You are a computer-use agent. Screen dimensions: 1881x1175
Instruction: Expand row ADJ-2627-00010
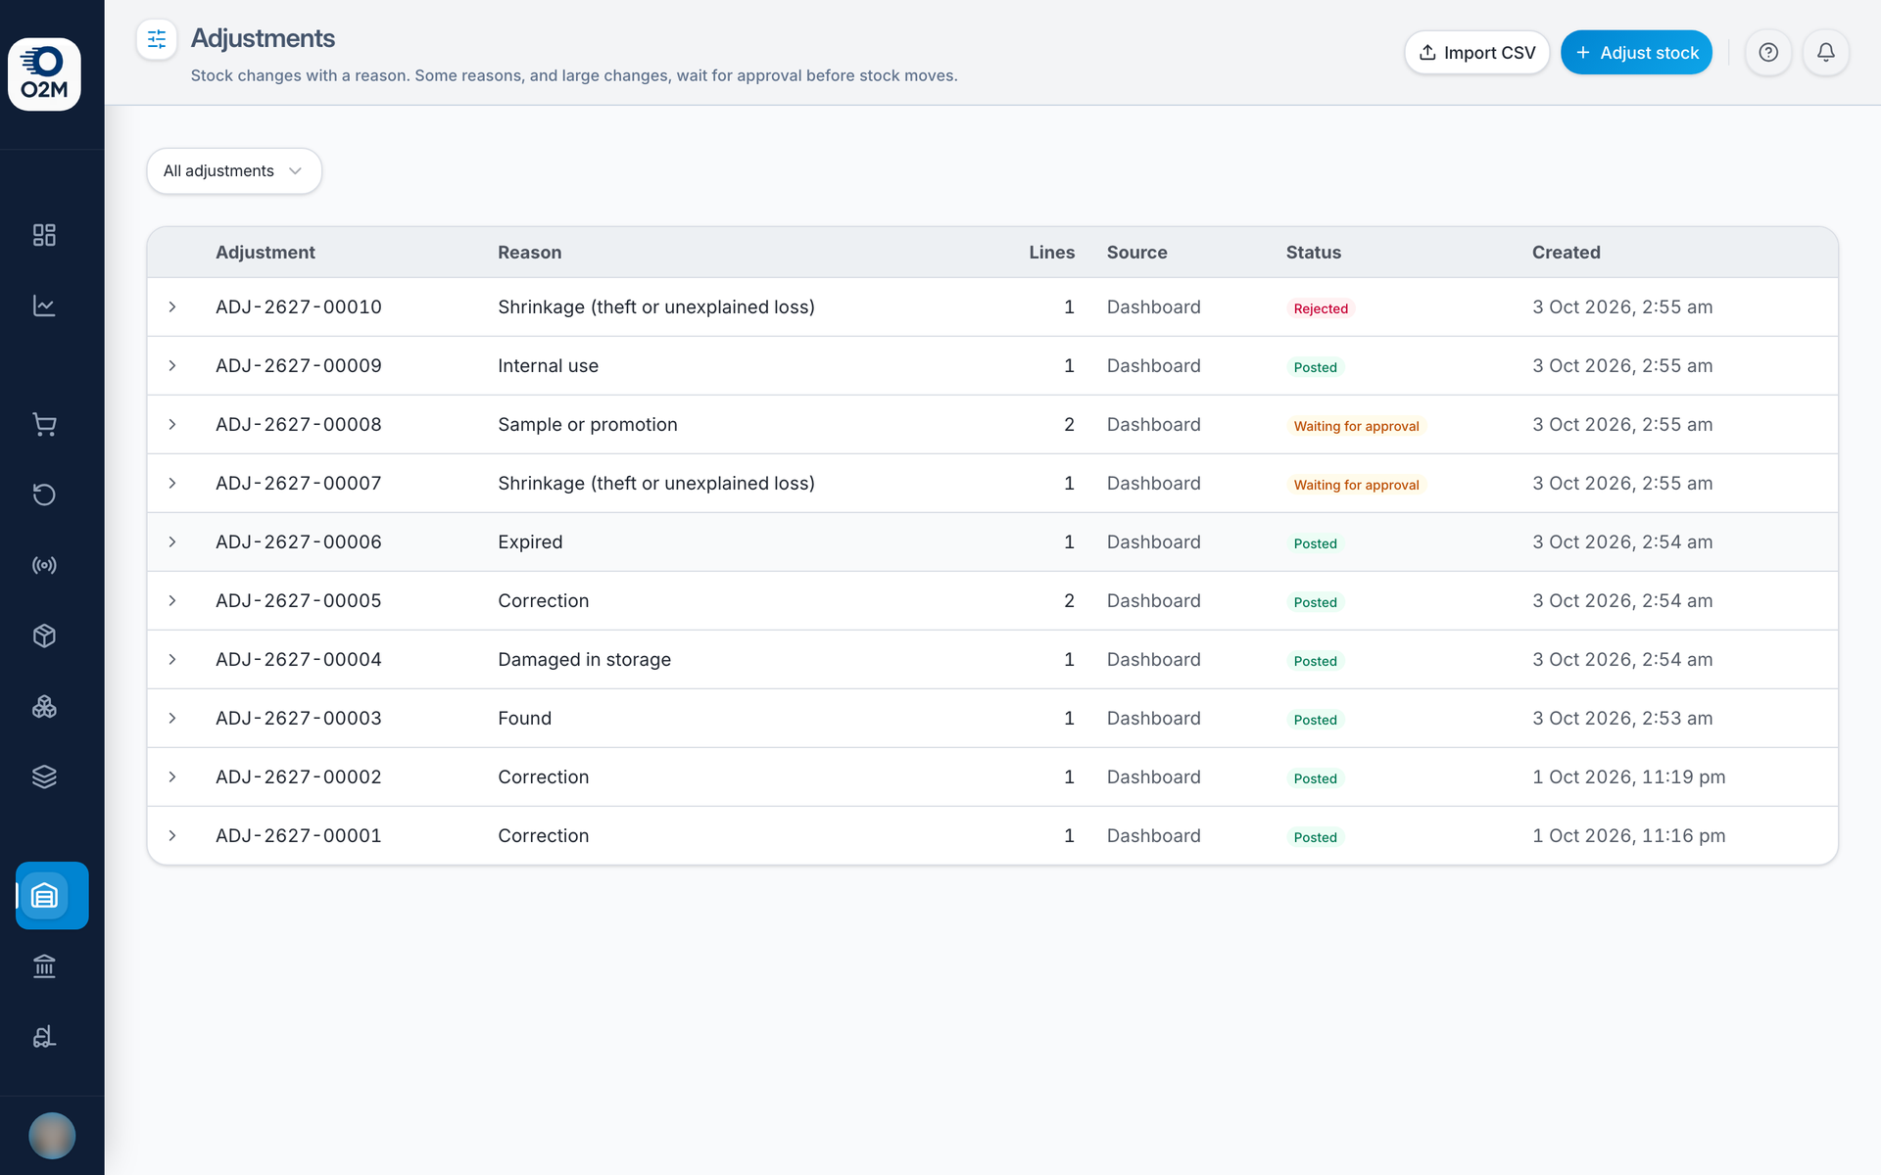tap(172, 307)
